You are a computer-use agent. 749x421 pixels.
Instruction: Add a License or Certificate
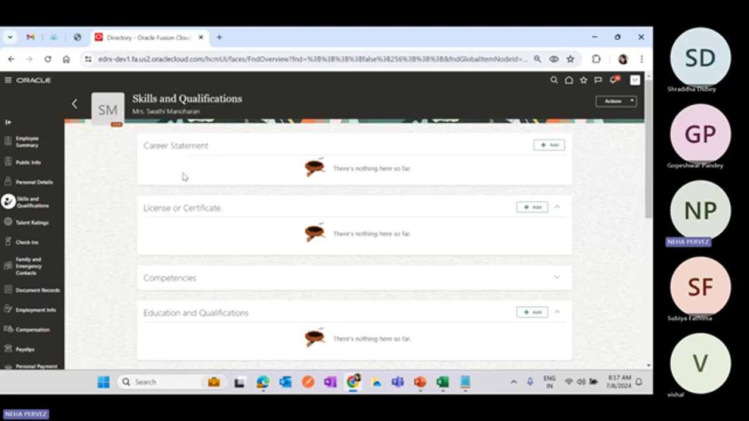532,207
